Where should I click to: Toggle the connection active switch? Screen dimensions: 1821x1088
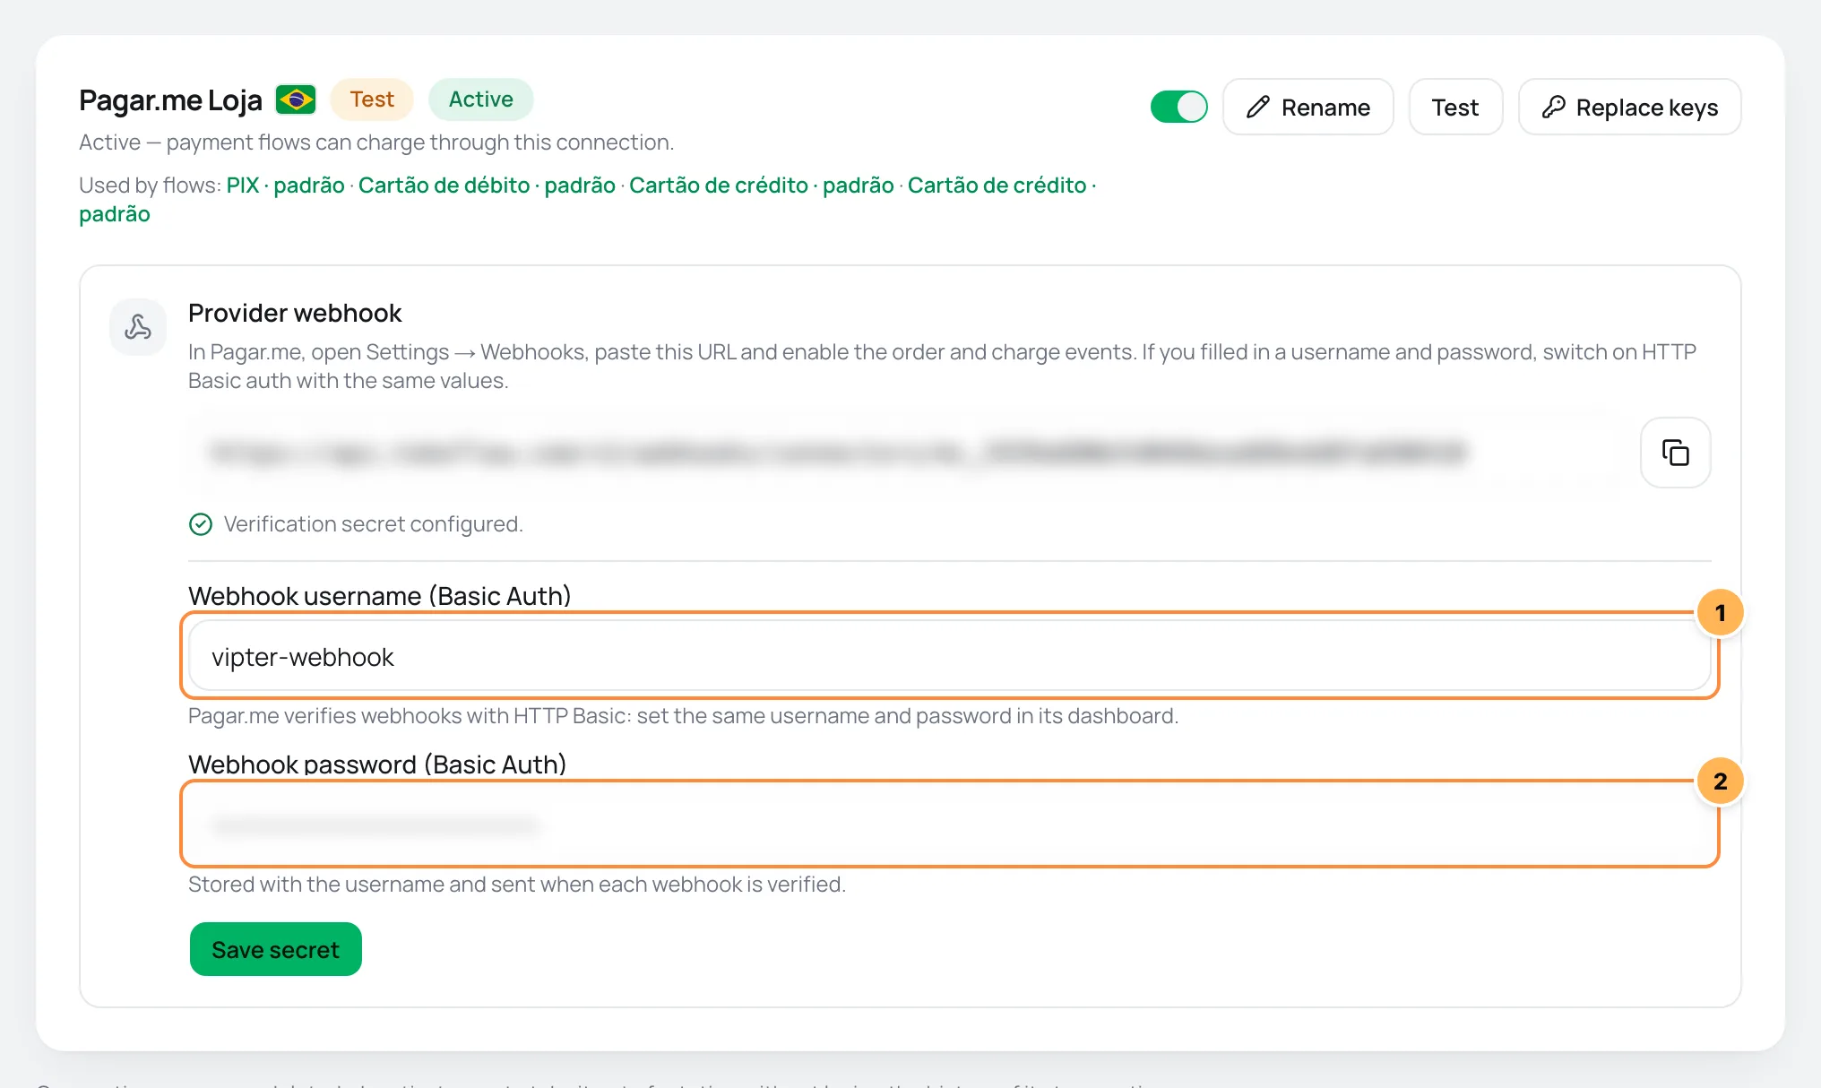pos(1178,107)
